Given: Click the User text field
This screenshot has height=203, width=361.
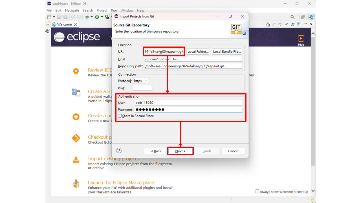Looking at the screenshot, I should coord(188,103).
